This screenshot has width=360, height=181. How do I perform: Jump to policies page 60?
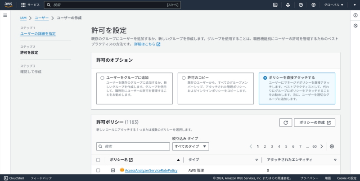tap(315, 146)
